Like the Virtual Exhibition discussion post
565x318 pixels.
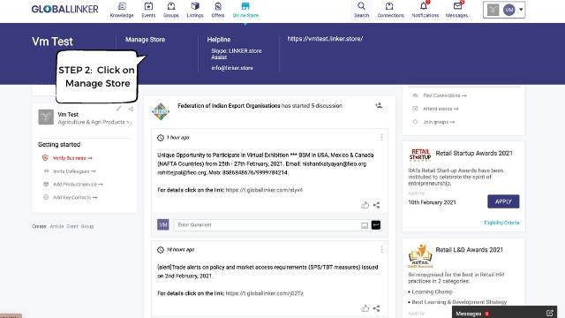[x=365, y=205]
